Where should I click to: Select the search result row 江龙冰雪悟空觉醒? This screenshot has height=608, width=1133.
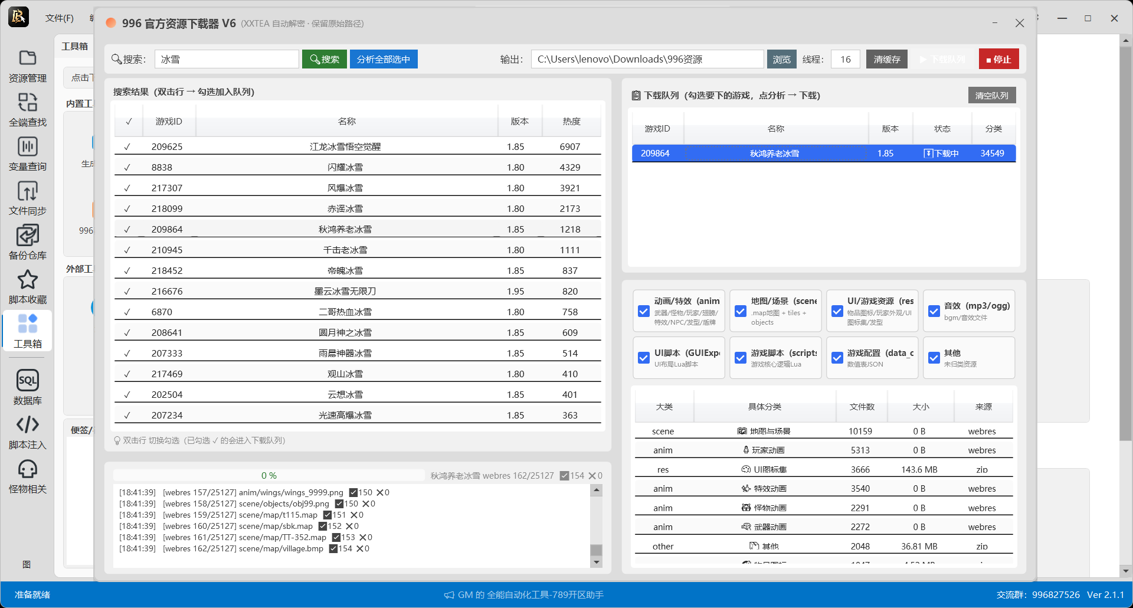pos(358,146)
